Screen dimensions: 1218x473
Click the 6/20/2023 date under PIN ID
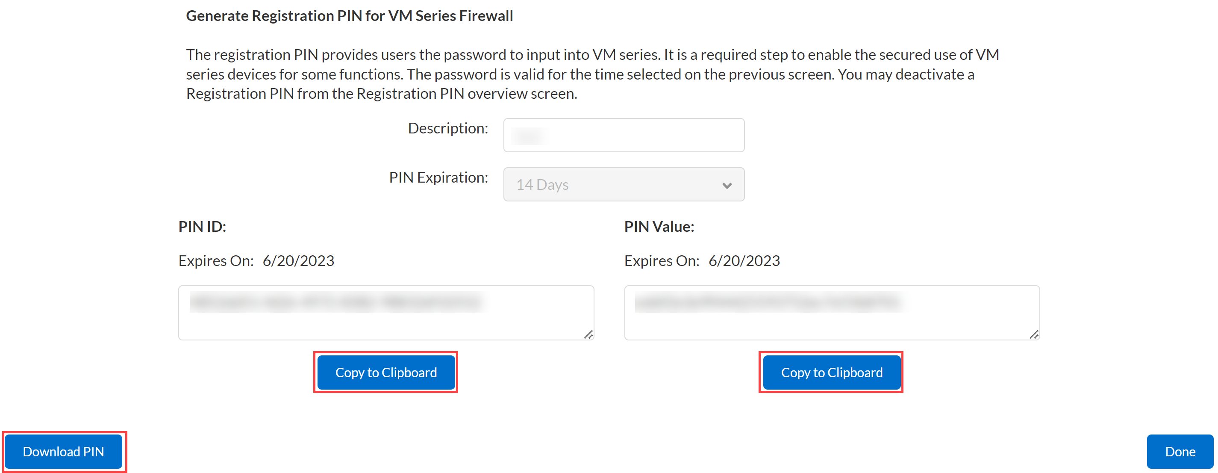[x=298, y=260]
